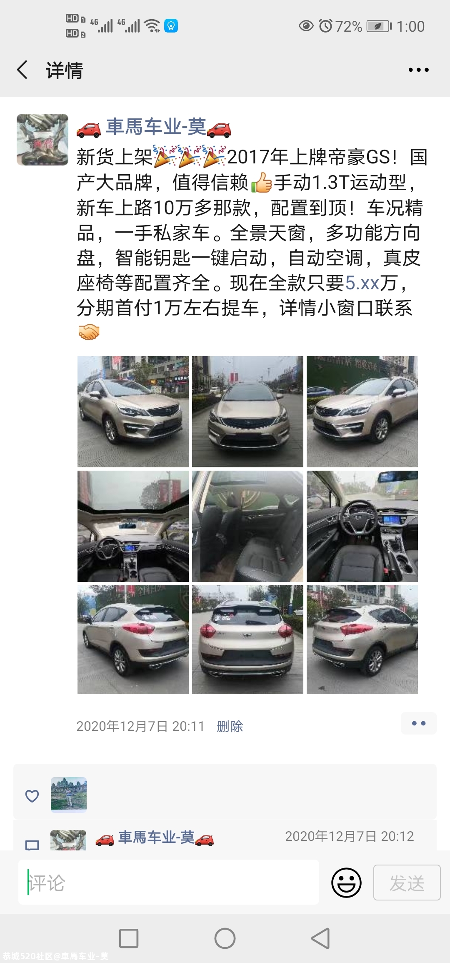Viewport: 450px width, 963px height.
Task: Focus the 评论 comment input field
Action: click(169, 883)
